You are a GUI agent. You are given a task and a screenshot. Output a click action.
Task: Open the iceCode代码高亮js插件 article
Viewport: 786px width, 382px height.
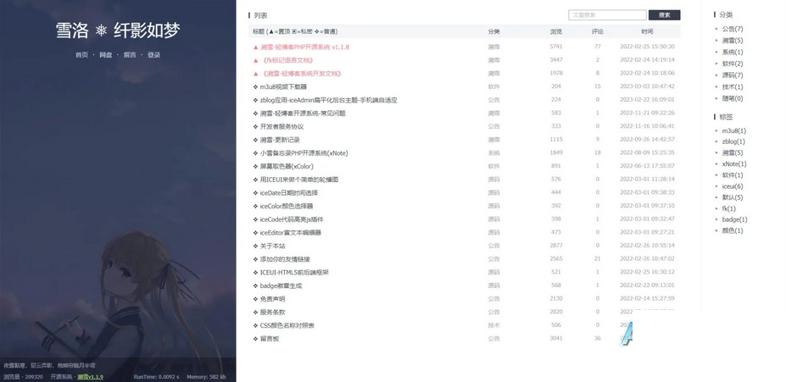292,219
